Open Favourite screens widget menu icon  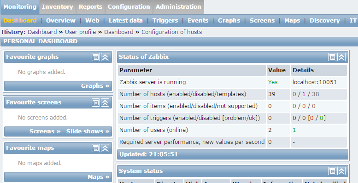pos(96,103)
